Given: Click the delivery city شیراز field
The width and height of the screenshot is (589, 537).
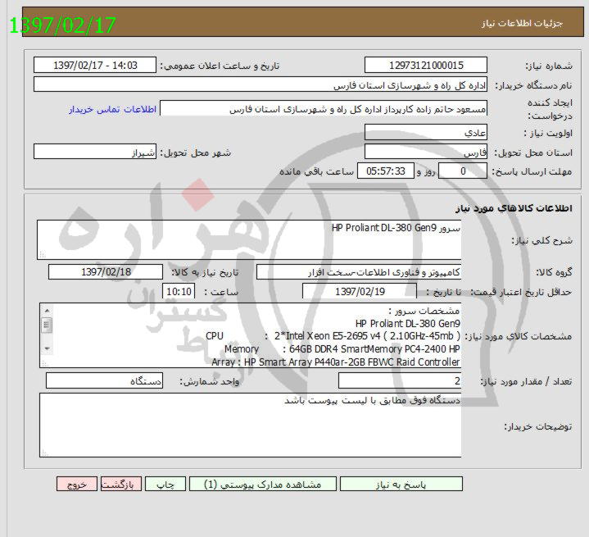Looking at the screenshot, I should [x=94, y=152].
